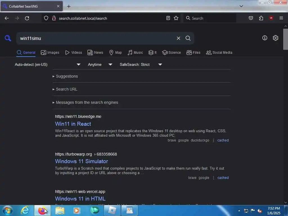Expand the Suggestions section
The width and height of the screenshot is (288, 216).
[65, 76]
